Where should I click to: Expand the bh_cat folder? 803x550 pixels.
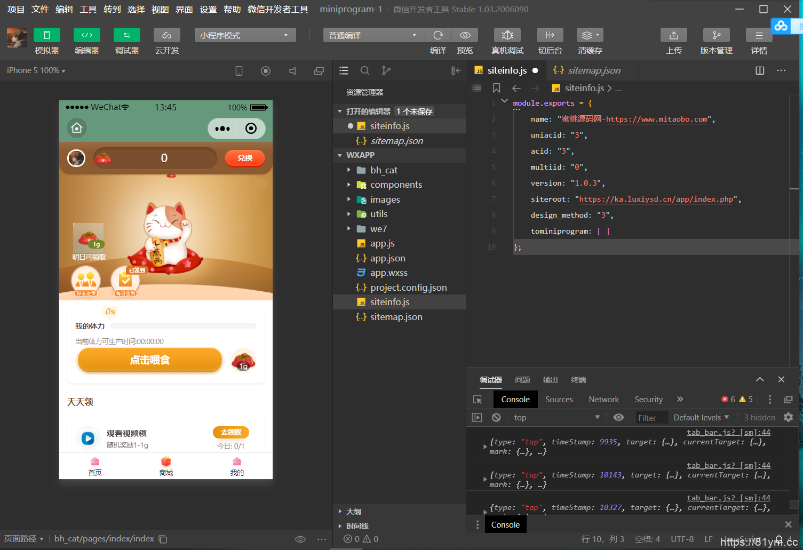[384, 170]
